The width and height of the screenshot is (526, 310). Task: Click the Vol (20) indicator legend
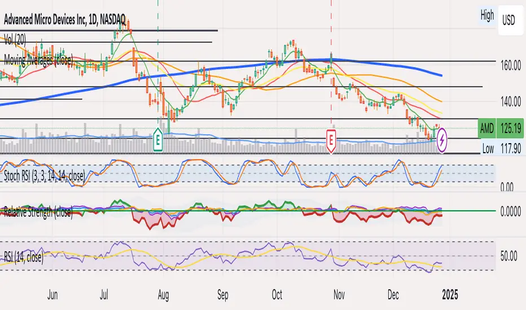15,40
